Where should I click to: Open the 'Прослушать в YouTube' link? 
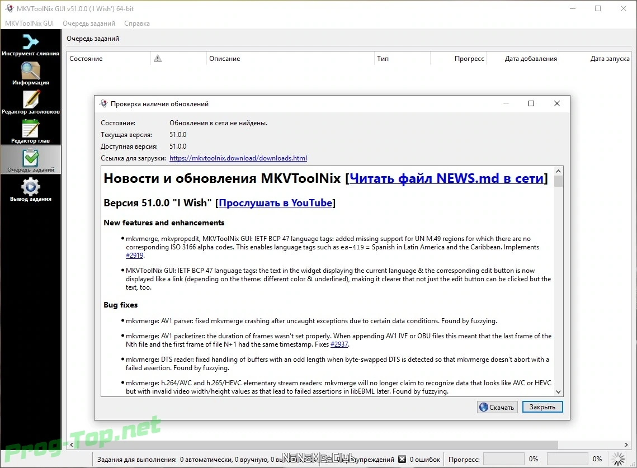(x=276, y=203)
